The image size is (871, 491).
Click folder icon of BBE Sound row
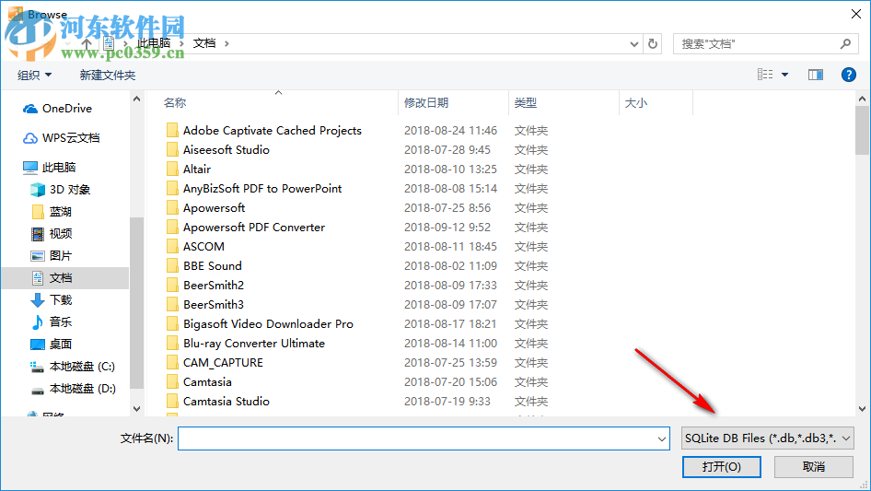[172, 266]
